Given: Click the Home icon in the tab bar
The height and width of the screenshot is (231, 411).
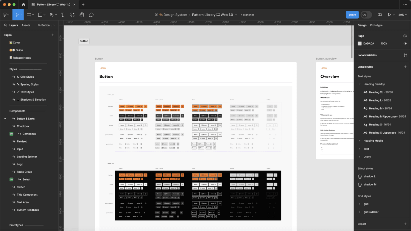Looking at the screenshot, I should click(x=24, y=4).
